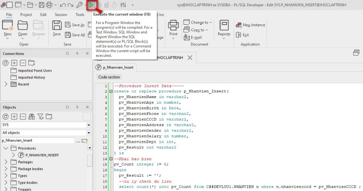Click the Copy to button
Viewport: 363px width, 191px height.
coord(196,30)
